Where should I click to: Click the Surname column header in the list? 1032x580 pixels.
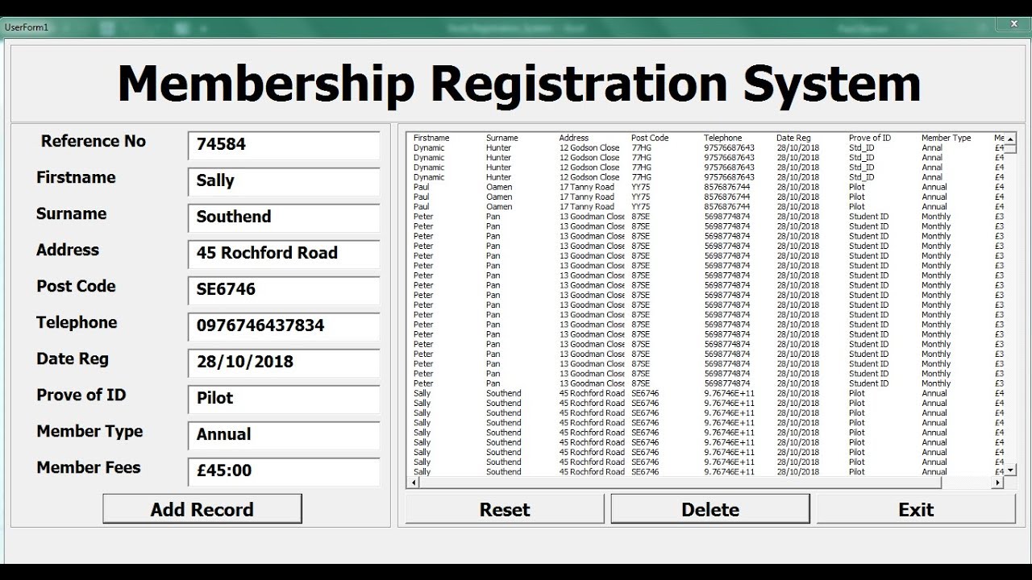tap(501, 138)
